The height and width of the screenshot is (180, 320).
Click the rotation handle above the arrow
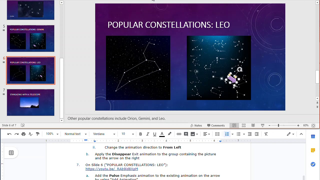240,69
